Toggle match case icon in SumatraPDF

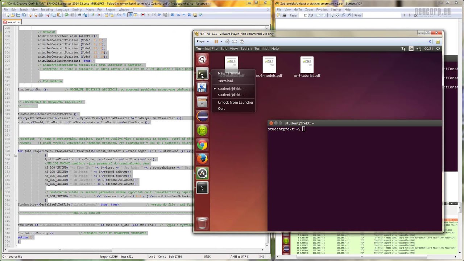(416, 15)
